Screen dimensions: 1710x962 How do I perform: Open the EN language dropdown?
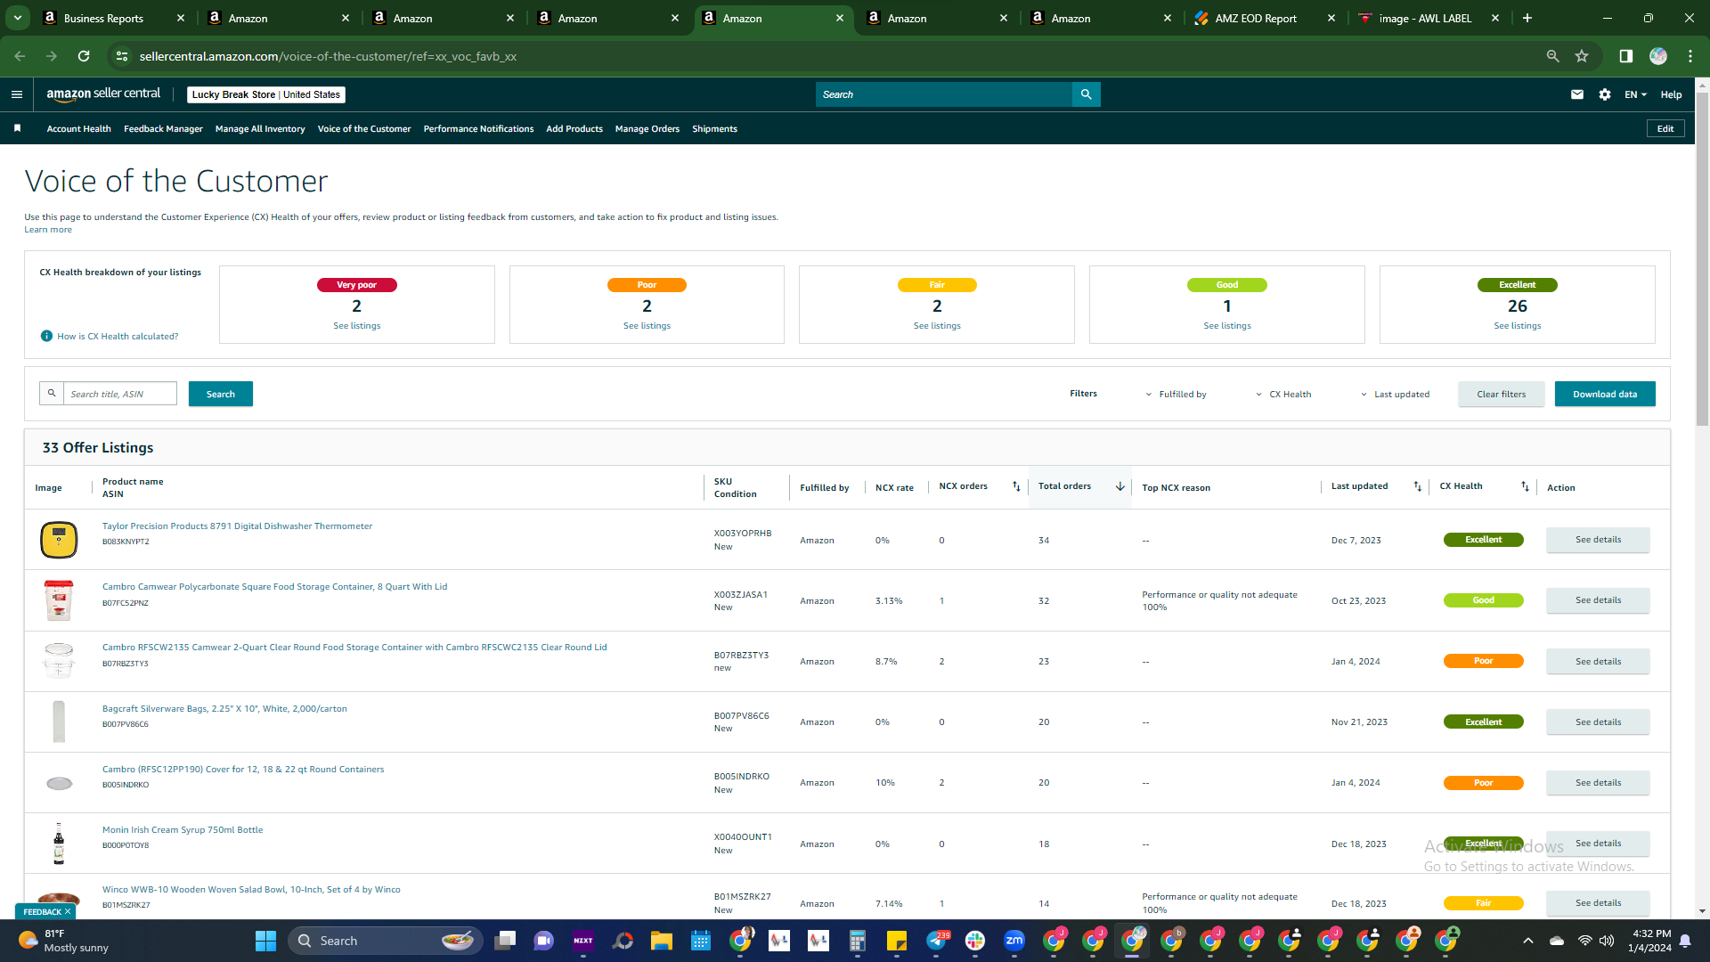[x=1635, y=94]
